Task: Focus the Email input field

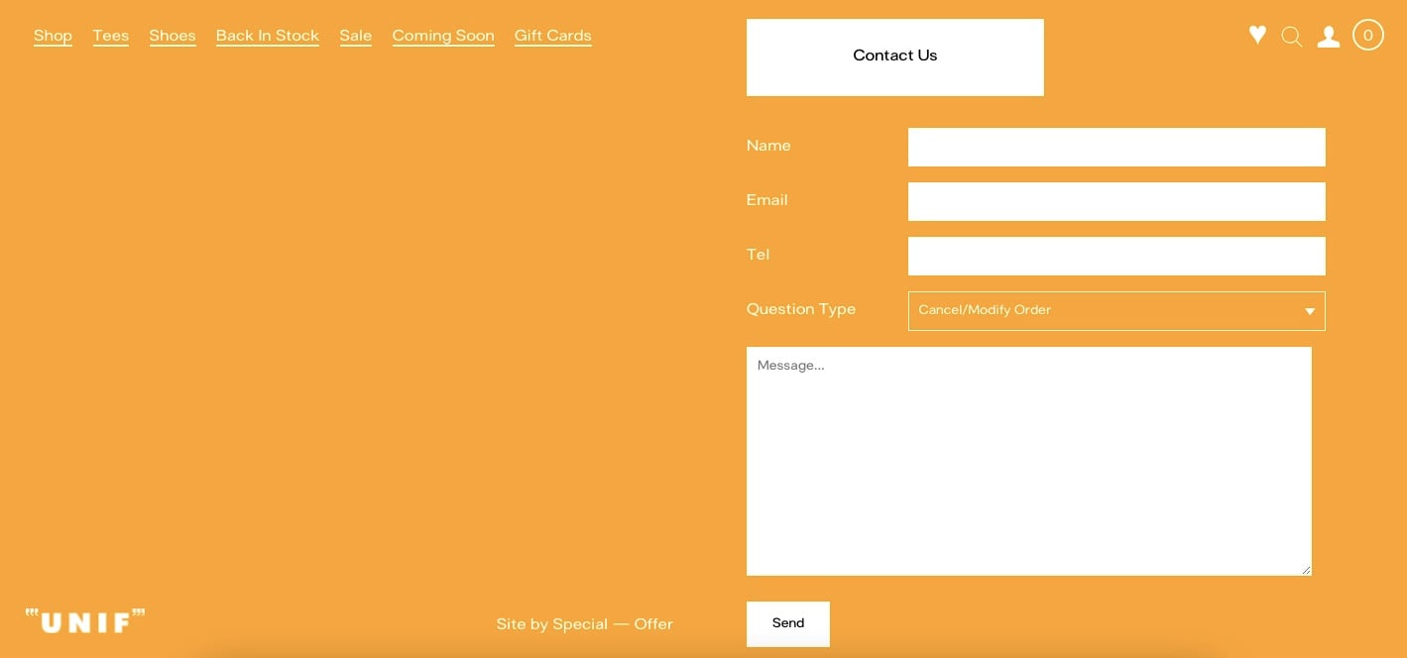Action: point(1116,201)
